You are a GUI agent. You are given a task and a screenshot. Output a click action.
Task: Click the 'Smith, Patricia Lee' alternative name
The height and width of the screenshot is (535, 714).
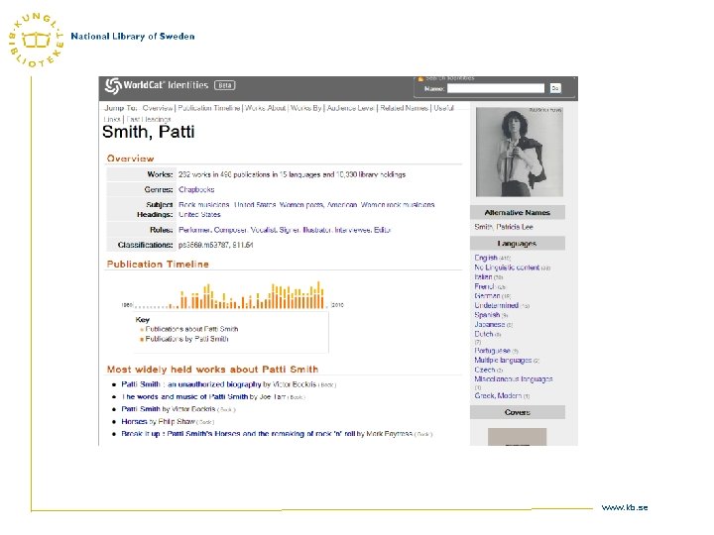504,227
